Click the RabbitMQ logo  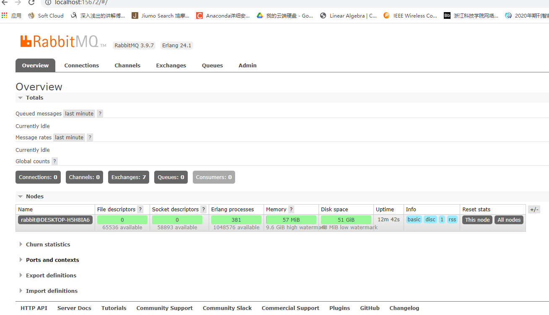(x=63, y=41)
